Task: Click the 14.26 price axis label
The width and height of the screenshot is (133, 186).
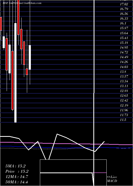Action: (x=124, y=62)
